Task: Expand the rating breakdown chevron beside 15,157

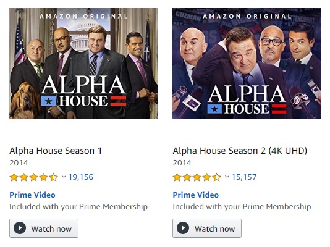Action: pos(227,177)
